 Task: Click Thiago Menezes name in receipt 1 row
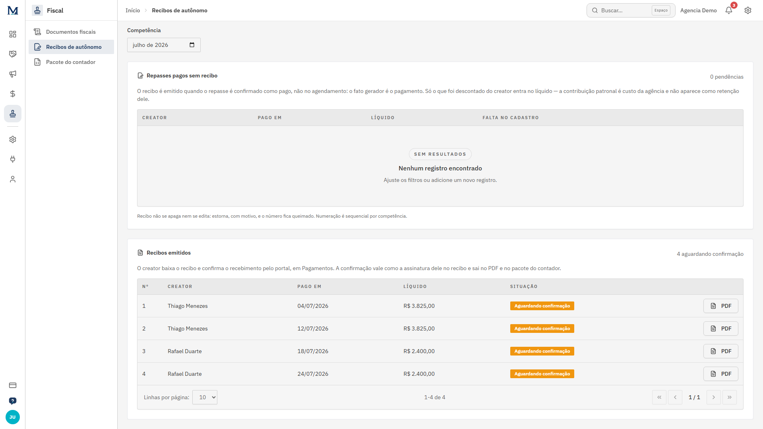click(x=188, y=306)
